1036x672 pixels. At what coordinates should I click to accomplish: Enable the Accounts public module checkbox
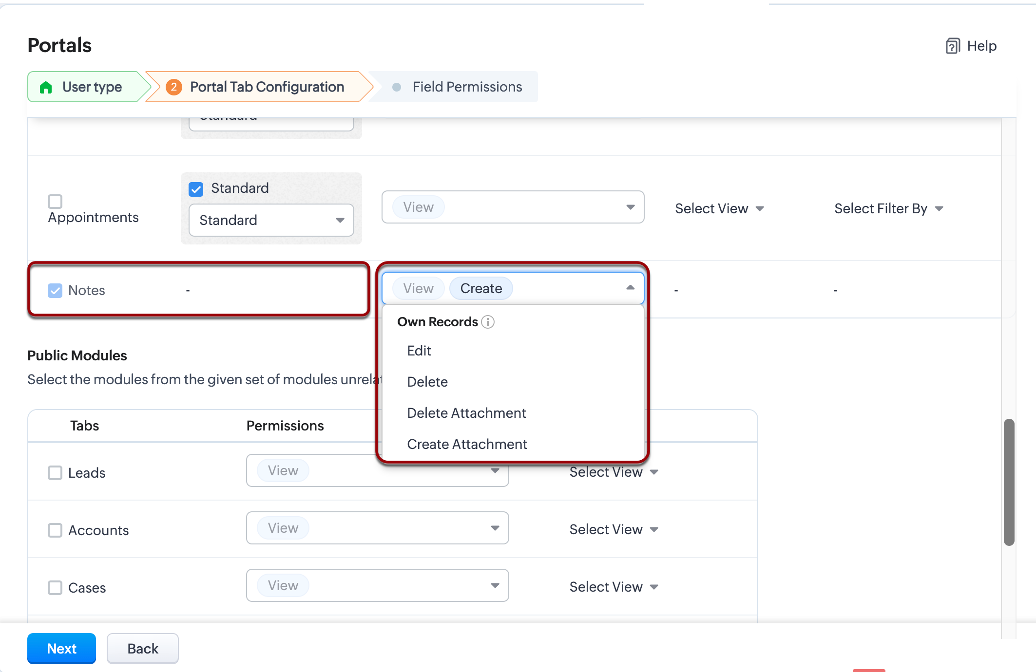55,530
